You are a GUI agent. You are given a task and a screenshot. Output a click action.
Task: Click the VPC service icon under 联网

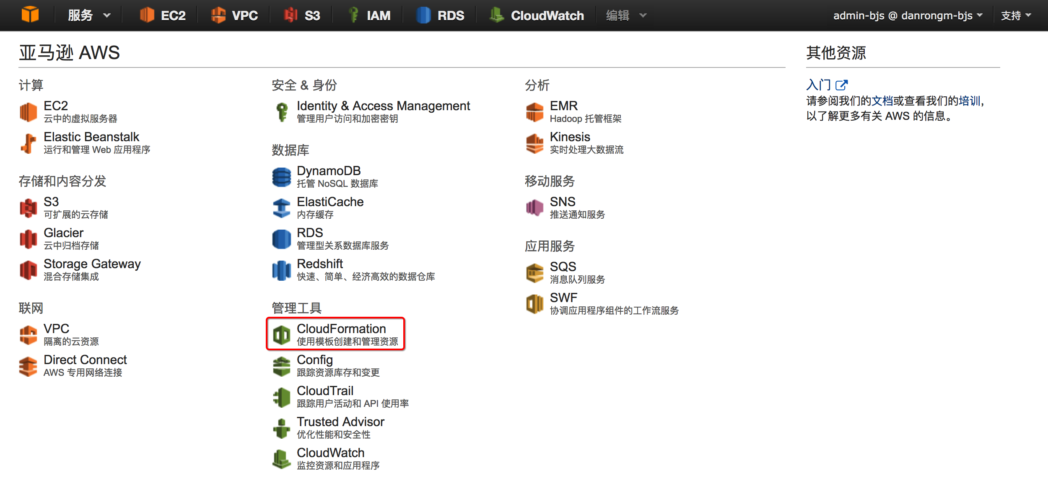(29, 335)
